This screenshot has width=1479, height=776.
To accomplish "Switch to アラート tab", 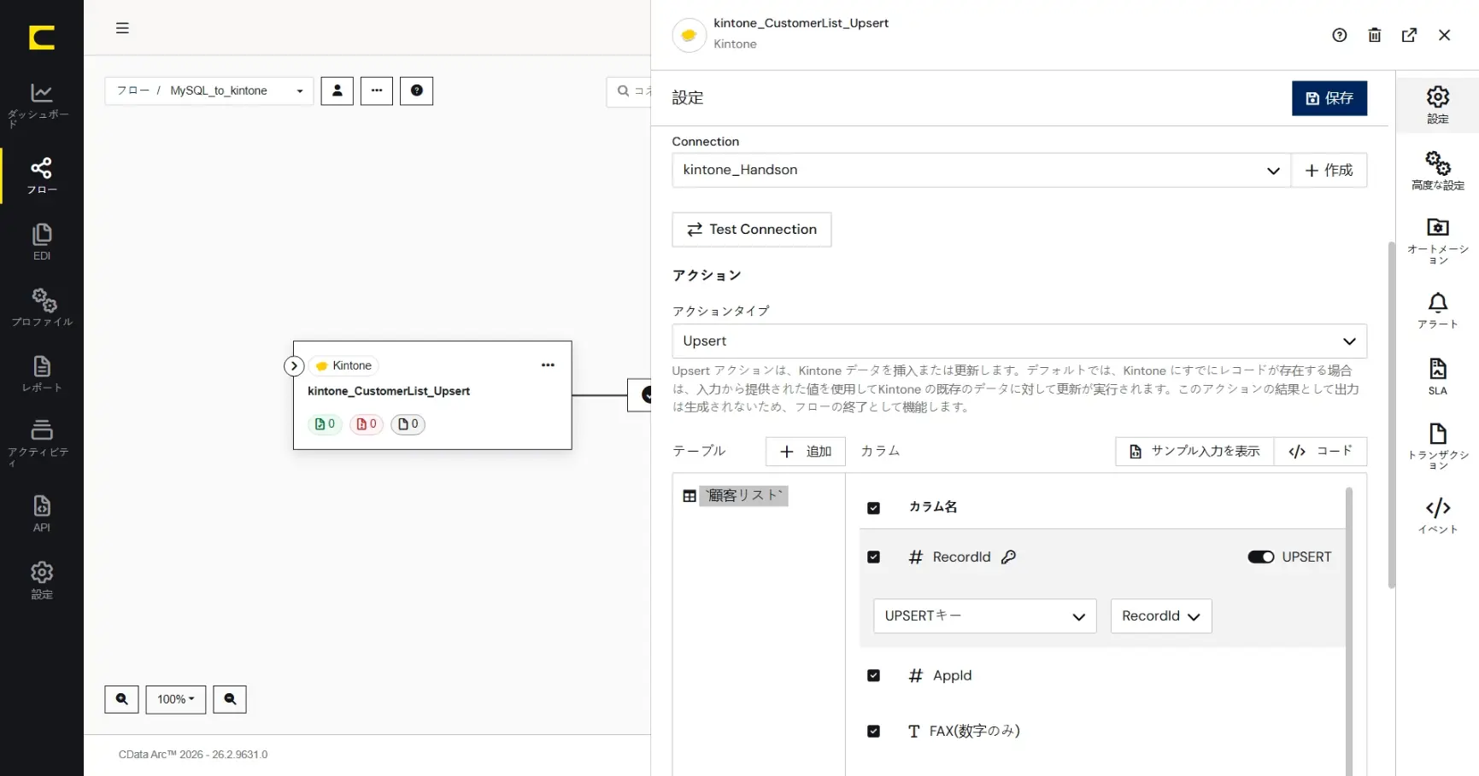I will (1438, 311).
